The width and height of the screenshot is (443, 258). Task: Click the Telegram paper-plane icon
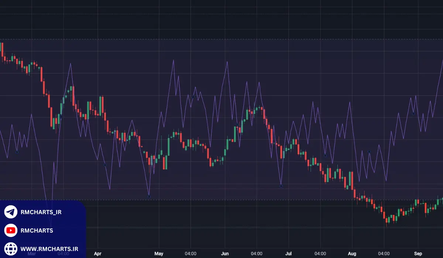click(x=11, y=212)
